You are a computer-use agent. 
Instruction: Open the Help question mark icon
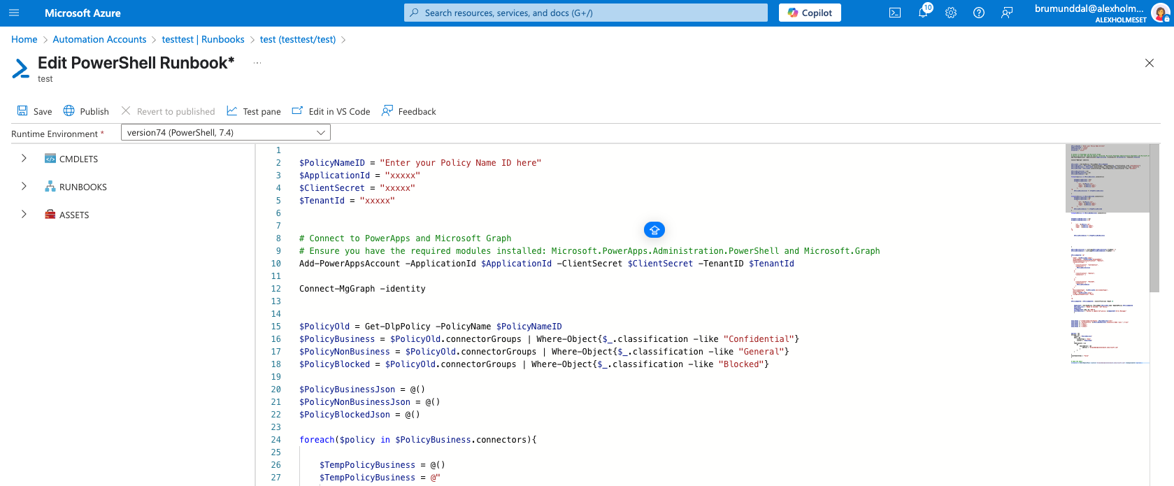[x=979, y=13]
